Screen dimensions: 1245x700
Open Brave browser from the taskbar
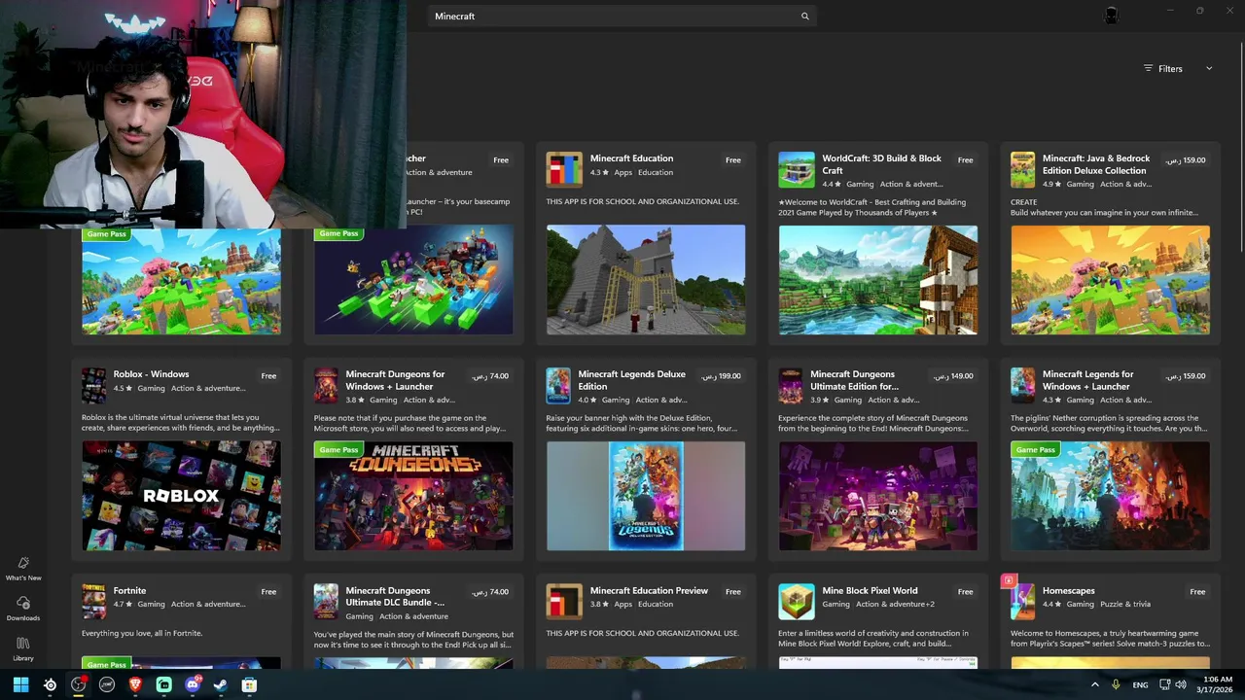tap(135, 684)
